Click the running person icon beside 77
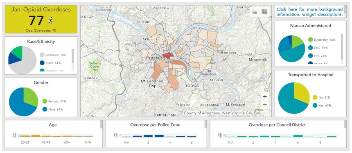Viewport: 352px width, 153px height. click(x=51, y=20)
